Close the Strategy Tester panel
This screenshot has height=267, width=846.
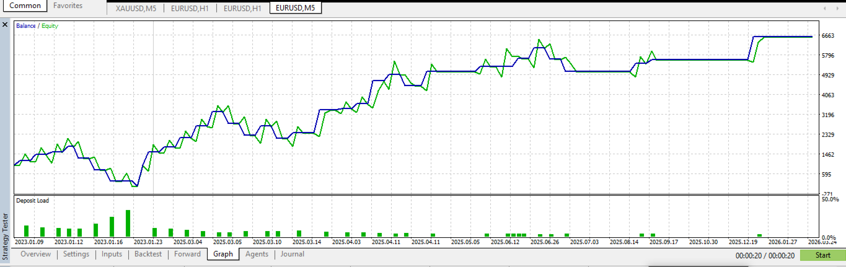tap(5, 25)
